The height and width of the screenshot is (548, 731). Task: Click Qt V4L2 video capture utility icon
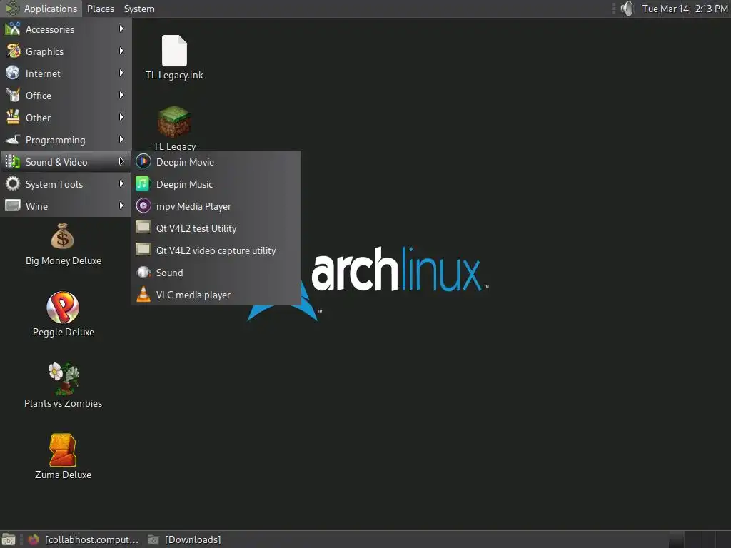[x=143, y=250]
